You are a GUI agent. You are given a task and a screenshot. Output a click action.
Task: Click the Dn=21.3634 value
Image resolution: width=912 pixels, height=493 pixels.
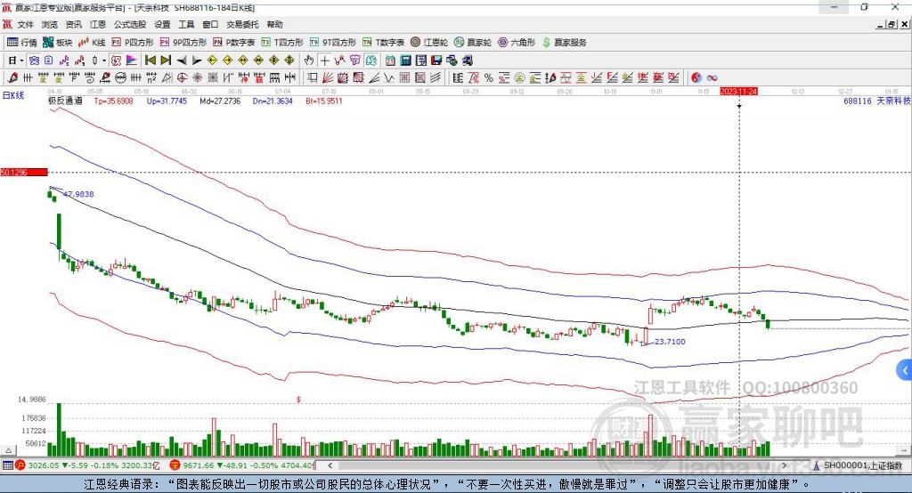point(273,101)
